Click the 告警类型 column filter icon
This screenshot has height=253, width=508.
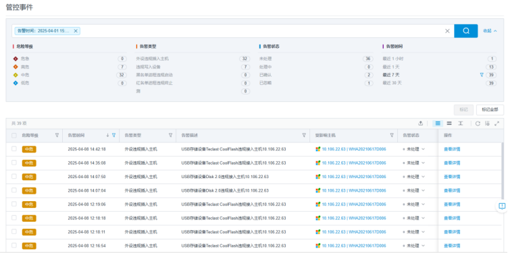pyautogui.click(x=170, y=135)
